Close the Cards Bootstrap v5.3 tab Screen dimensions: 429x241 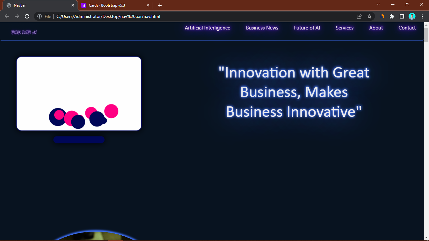(148, 5)
